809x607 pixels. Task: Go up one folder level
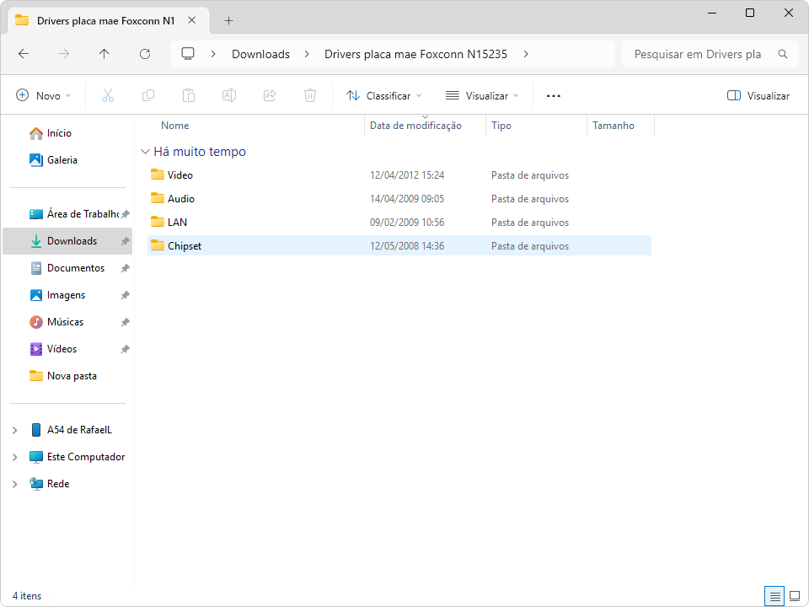[104, 54]
